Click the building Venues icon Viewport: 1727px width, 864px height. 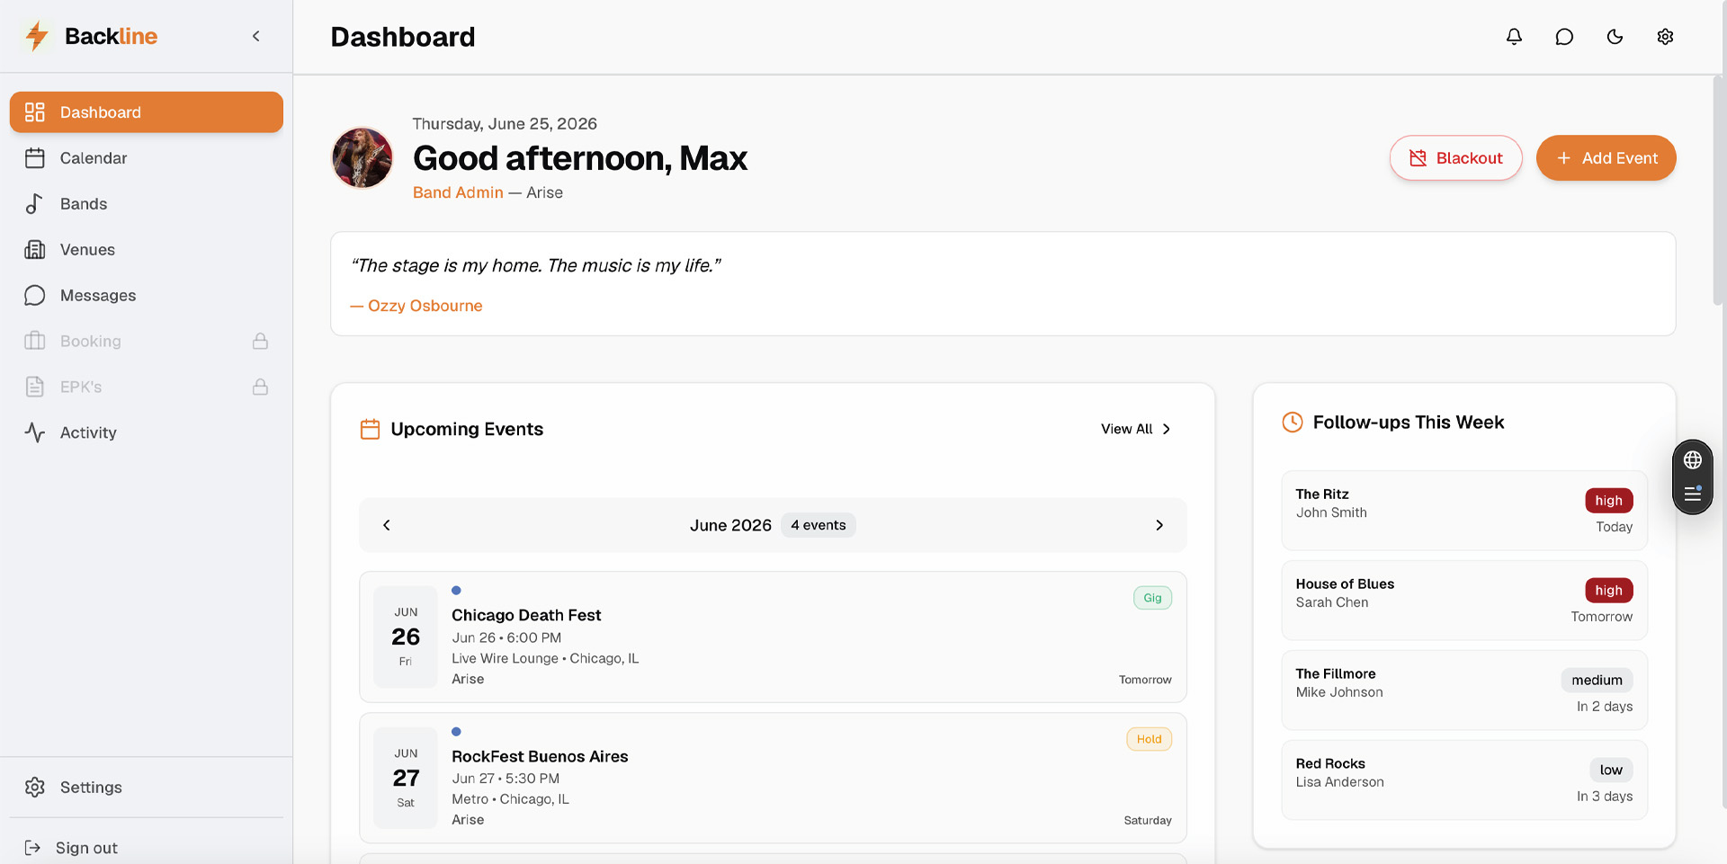[x=35, y=250]
